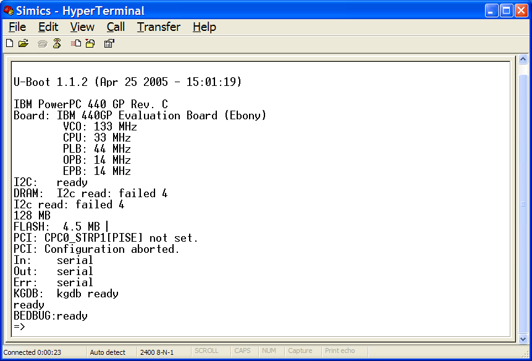Open the File menu
This screenshot has width=532, height=361.
(17, 27)
